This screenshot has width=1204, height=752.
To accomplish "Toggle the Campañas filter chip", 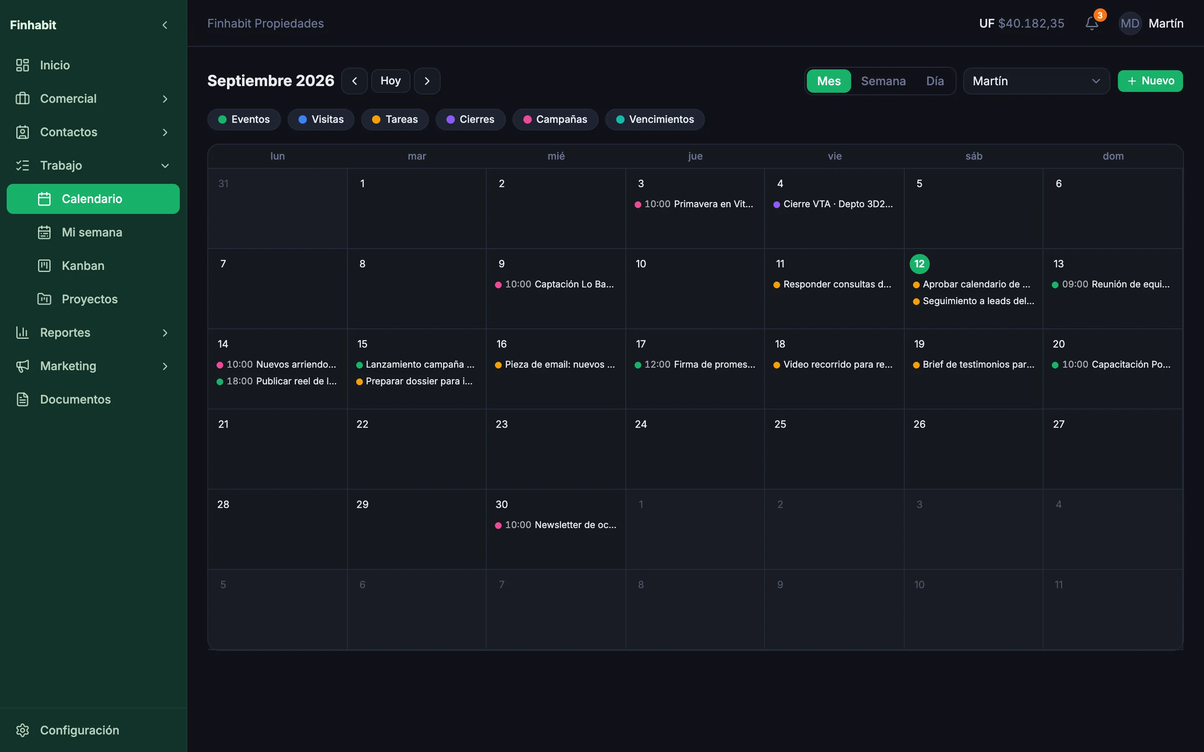I will (x=555, y=119).
